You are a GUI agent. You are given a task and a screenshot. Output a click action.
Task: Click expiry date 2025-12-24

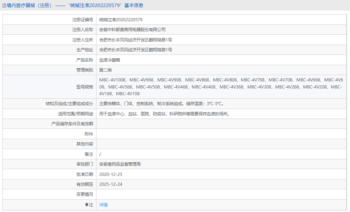coord(111,184)
